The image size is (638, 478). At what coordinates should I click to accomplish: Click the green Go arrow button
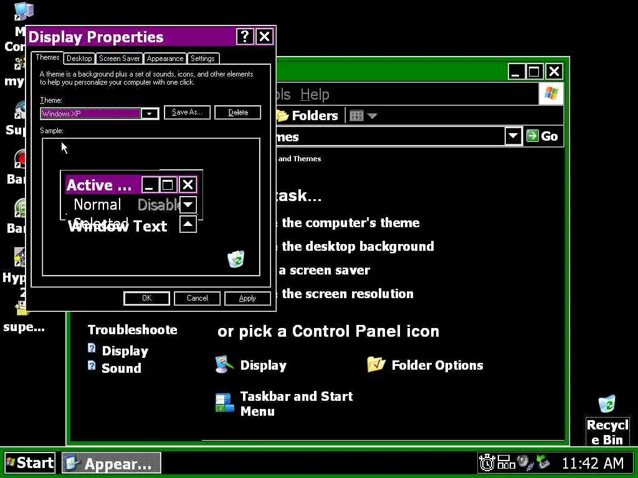(533, 136)
